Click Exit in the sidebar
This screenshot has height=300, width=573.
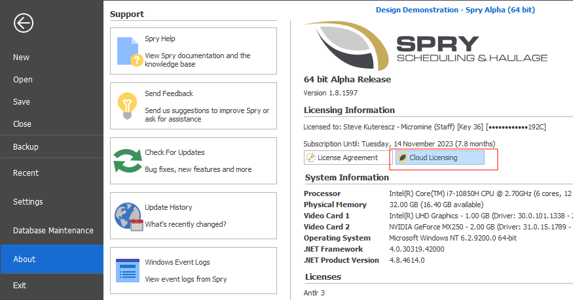pos(20,286)
